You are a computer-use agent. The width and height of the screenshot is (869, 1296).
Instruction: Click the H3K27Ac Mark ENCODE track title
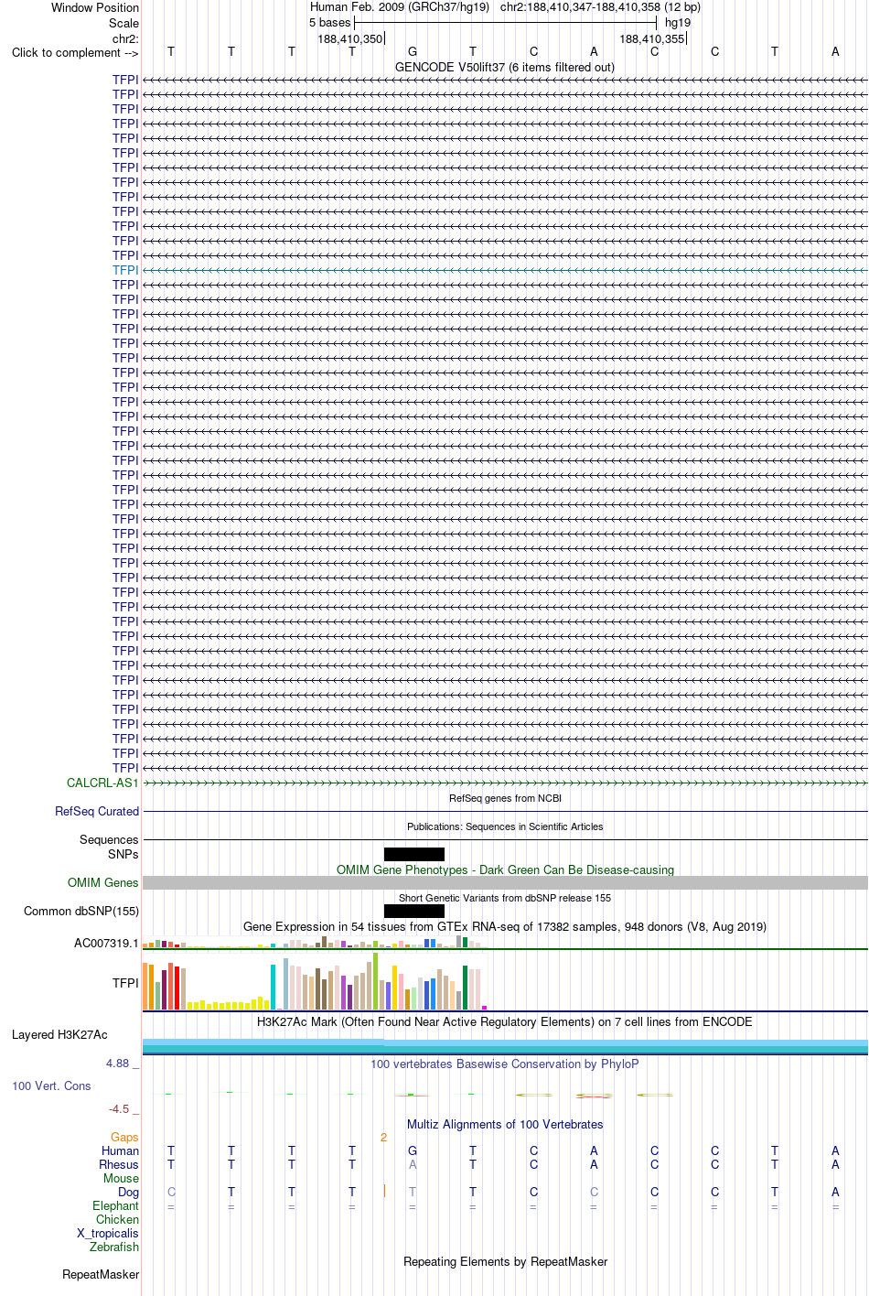click(x=505, y=1021)
